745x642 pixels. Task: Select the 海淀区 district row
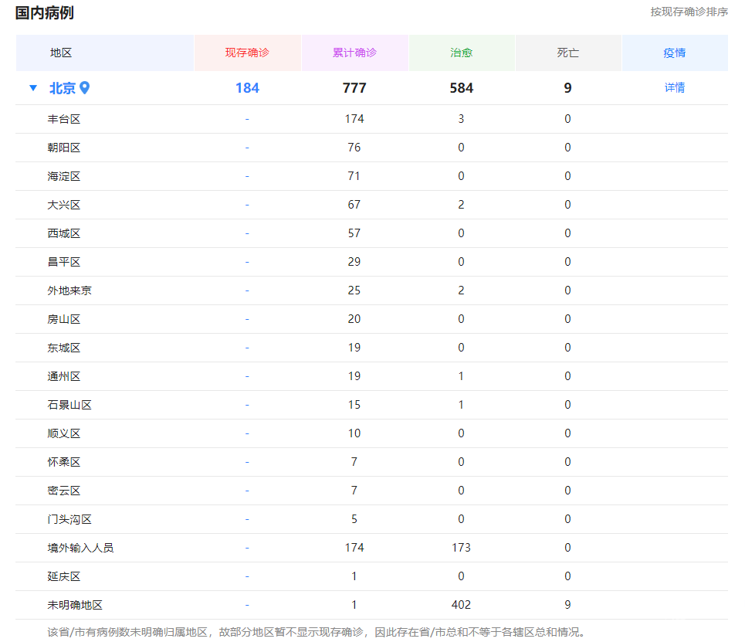coord(64,176)
